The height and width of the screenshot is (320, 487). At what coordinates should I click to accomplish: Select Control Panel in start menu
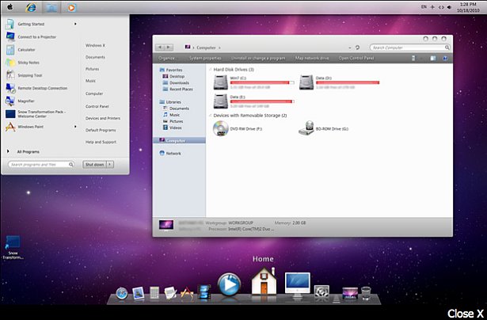[x=97, y=105]
